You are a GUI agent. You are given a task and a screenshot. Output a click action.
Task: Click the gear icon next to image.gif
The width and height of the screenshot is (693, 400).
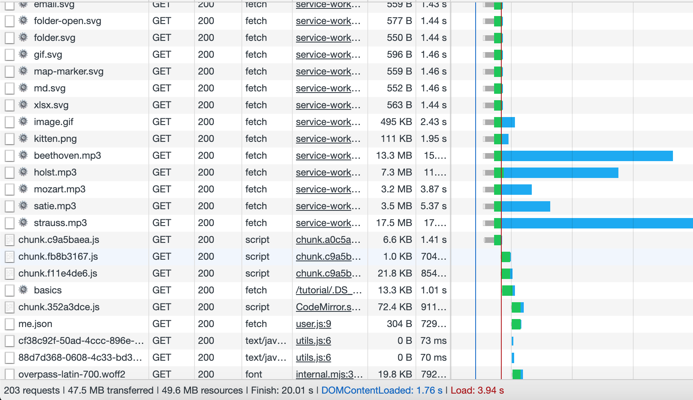(24, 121)
